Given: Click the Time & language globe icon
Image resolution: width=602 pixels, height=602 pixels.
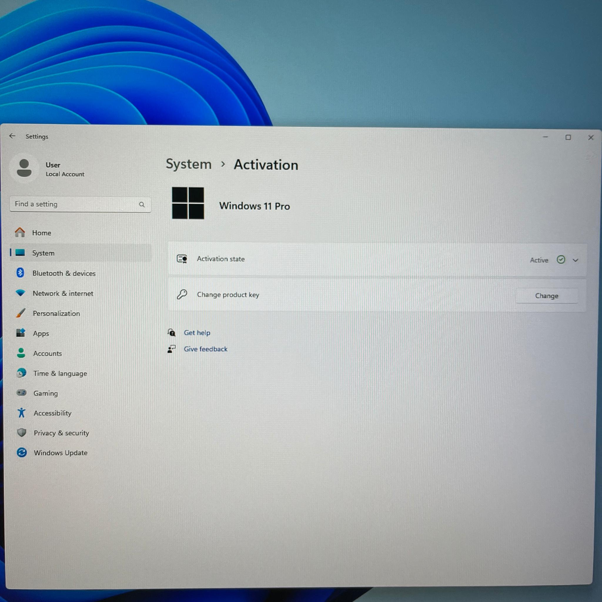Looking at the screenshot, I should pos(21,373).
